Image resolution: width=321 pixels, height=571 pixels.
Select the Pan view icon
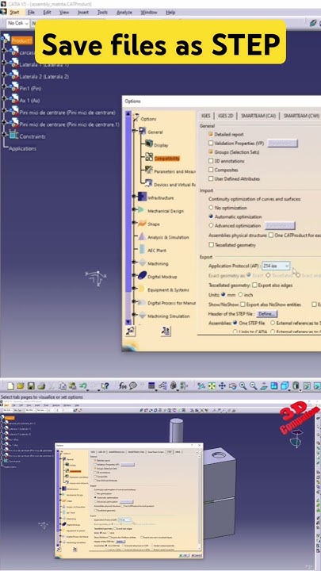click(x=222, y=385)
